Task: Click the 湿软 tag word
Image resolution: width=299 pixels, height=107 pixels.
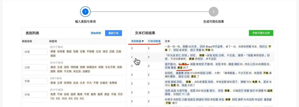Action: [x=66, y=67]
